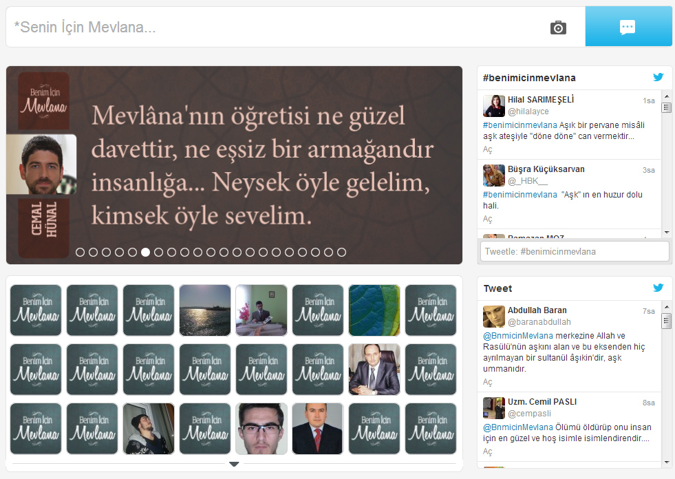Select the Benim İçin Mevlana logo on slider
Screen dimensions: 675x479
click(44, 100)
